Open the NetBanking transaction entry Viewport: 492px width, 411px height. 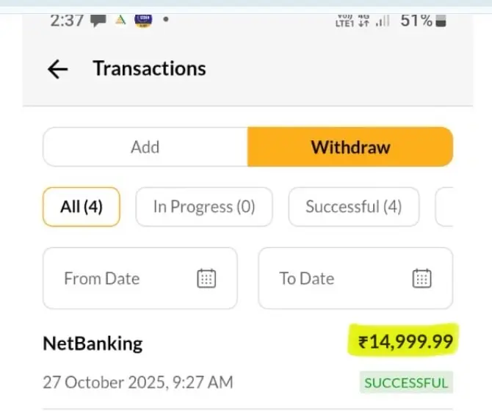93,343
